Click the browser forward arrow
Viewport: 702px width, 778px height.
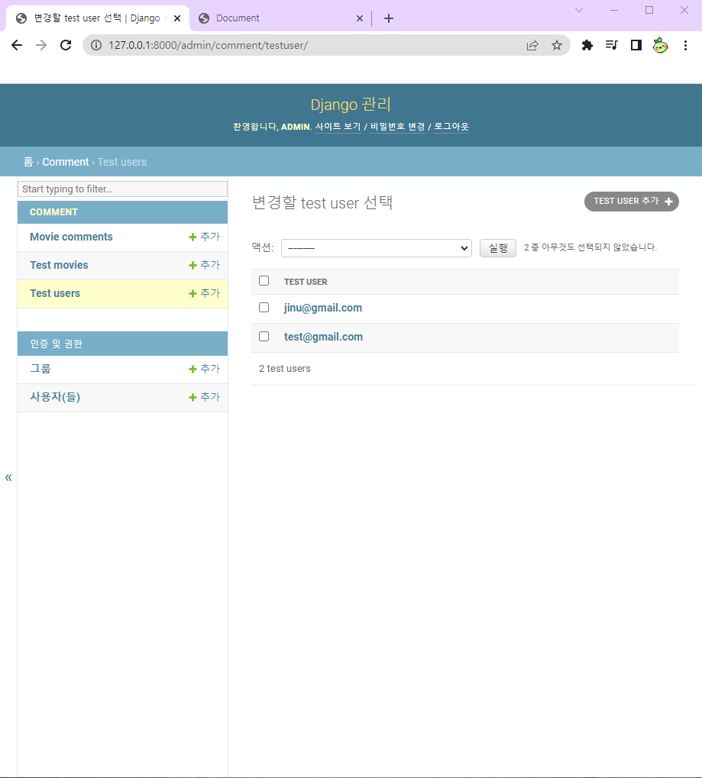[41, 45]
